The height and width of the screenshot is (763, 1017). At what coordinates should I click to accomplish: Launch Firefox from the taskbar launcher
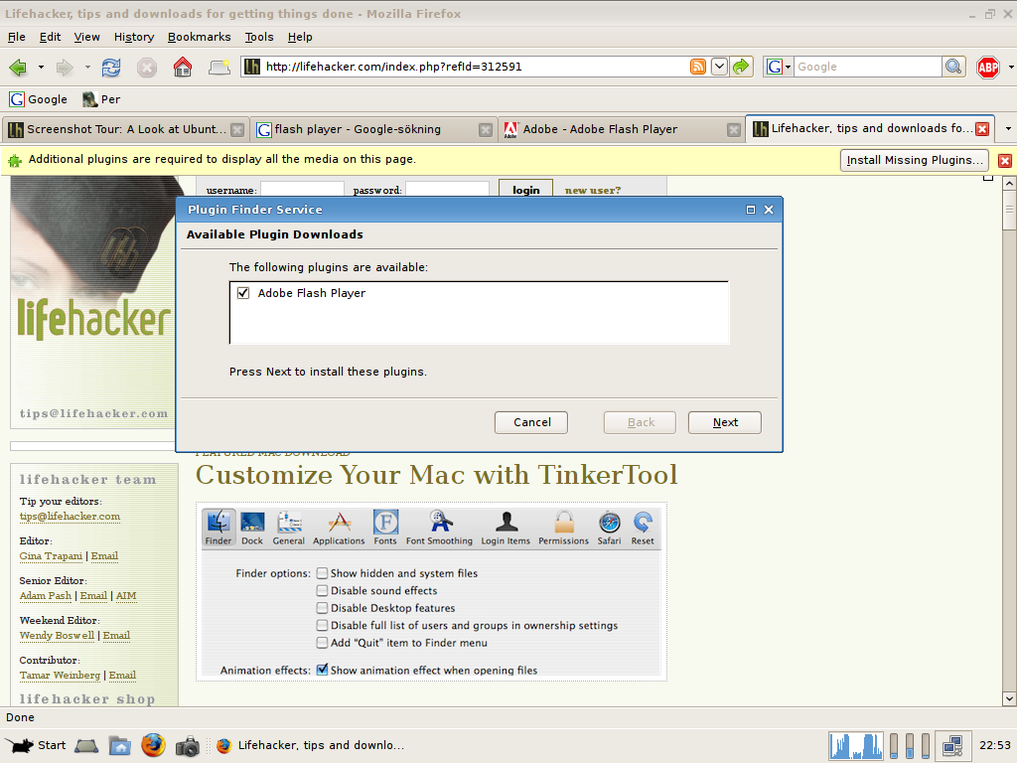[x=153, y=745]
